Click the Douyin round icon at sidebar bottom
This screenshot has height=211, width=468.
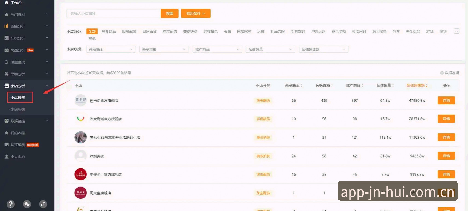coord(43,204)
